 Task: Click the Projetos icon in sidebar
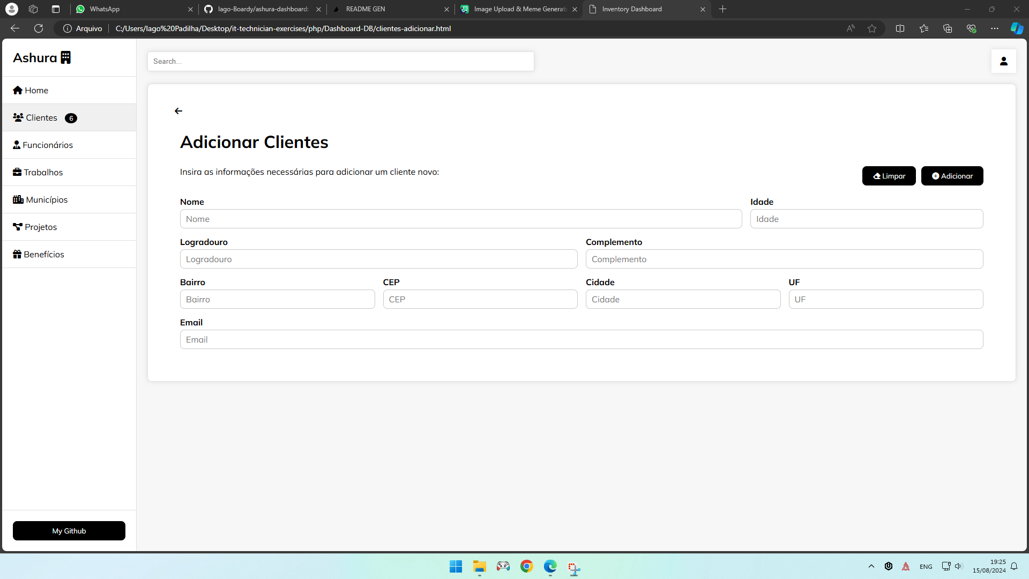pyautogui.click(x=17, y=226)
